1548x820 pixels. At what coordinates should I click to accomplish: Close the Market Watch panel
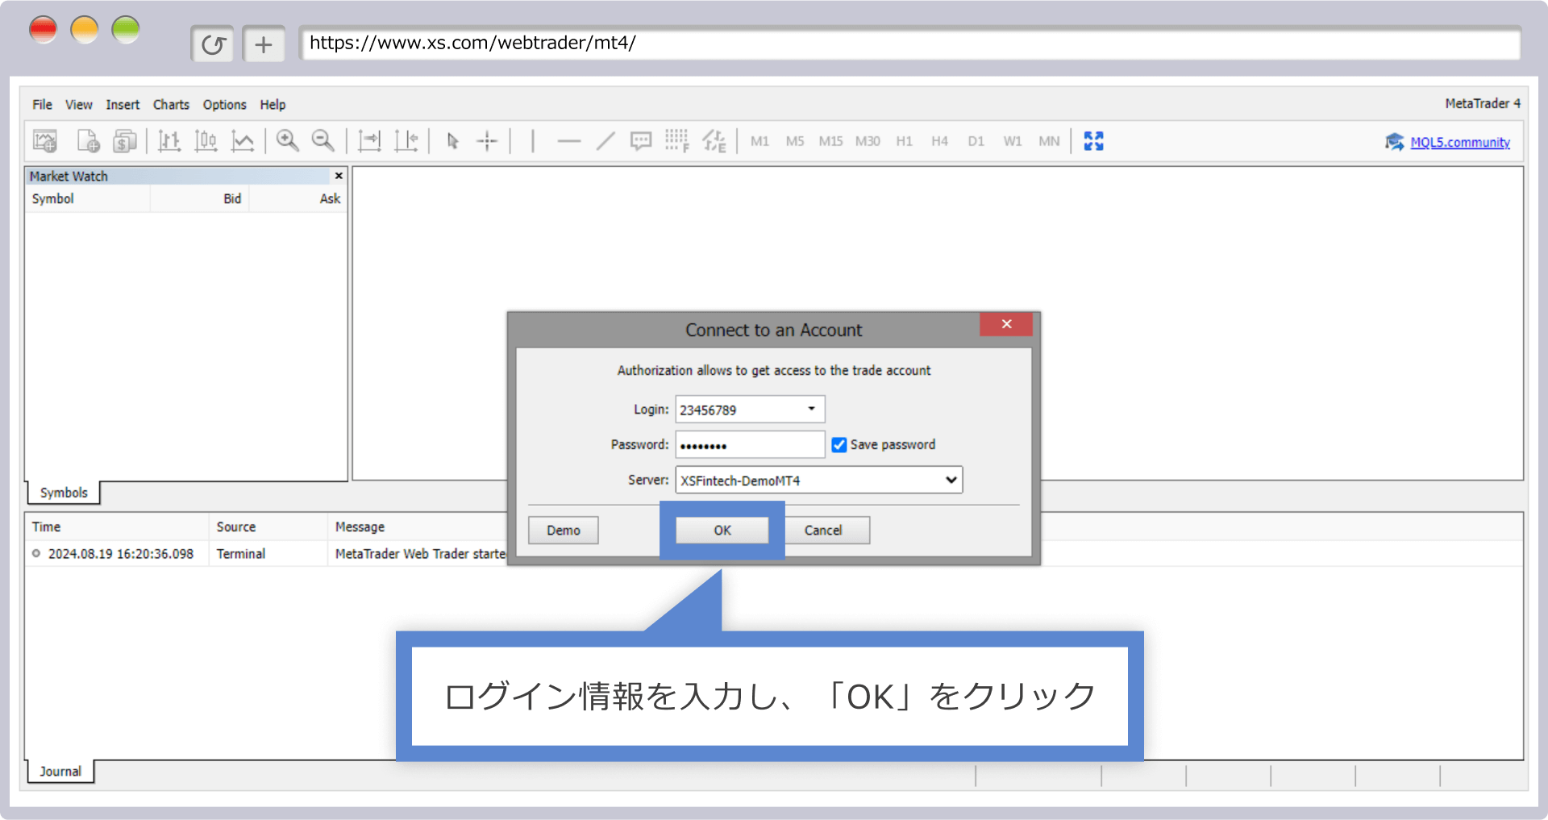[x=339, y=176]
